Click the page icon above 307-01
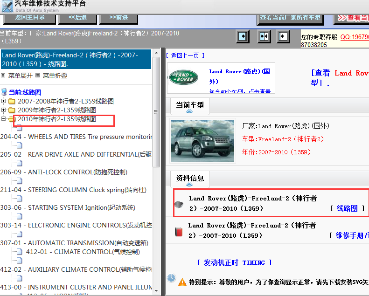This screenshot has height=296, width=369. point(19,234)
